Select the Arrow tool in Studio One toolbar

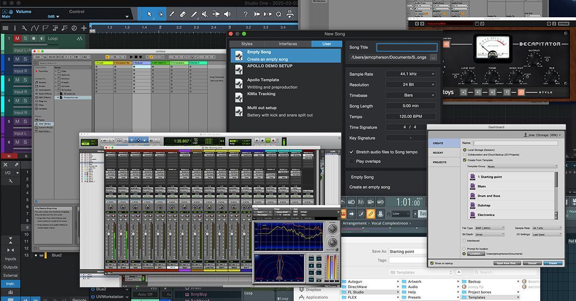point(150,14)
